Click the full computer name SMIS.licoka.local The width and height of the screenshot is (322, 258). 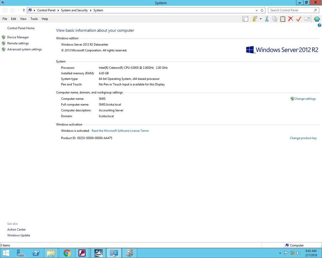point(110,105)
